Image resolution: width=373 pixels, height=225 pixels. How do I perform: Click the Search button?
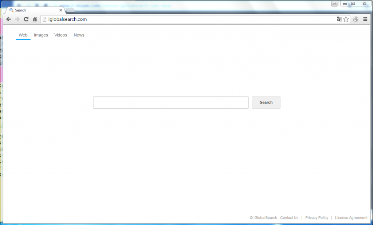point(266,103)
